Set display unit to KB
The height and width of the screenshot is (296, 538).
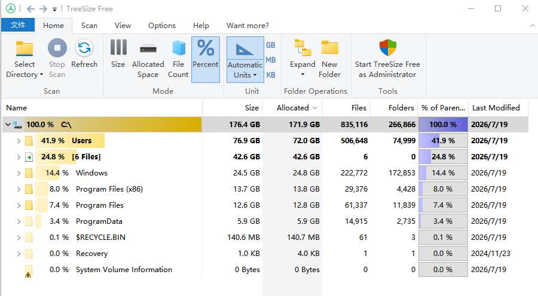point(270,75)
